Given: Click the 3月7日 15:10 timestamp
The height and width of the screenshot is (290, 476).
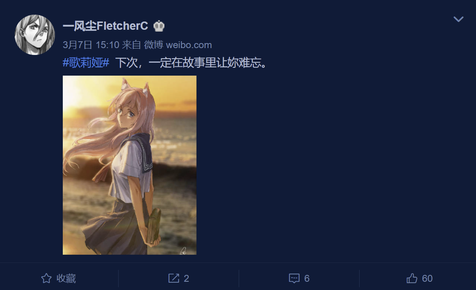Looking at the screenshot, I should click(91, 45).
